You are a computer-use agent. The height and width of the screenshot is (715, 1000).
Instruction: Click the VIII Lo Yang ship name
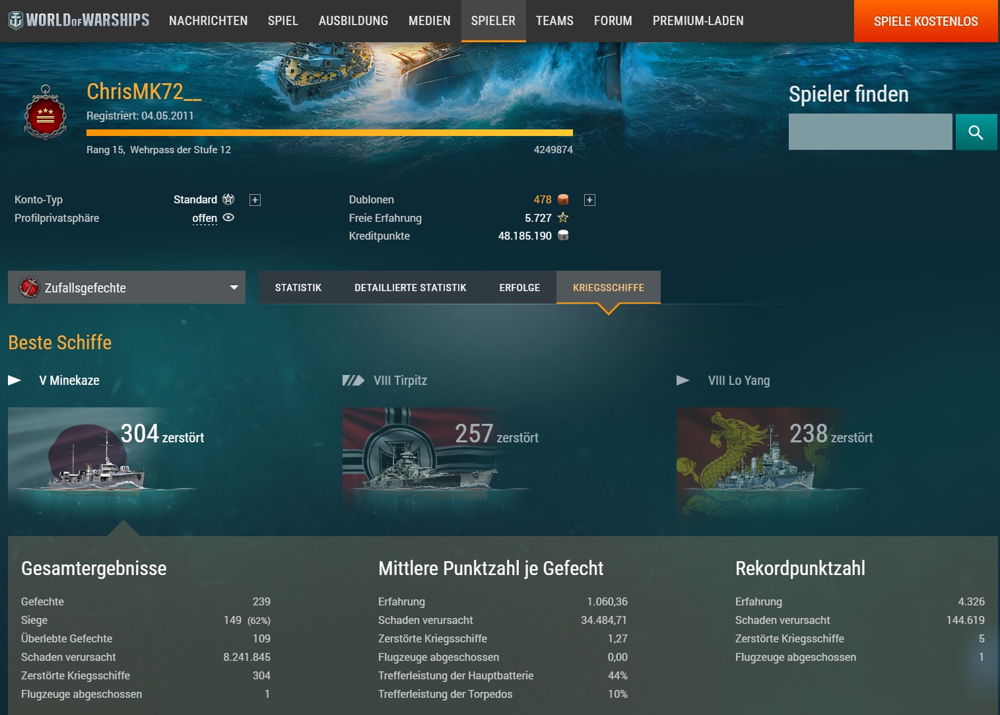point(739,380)
